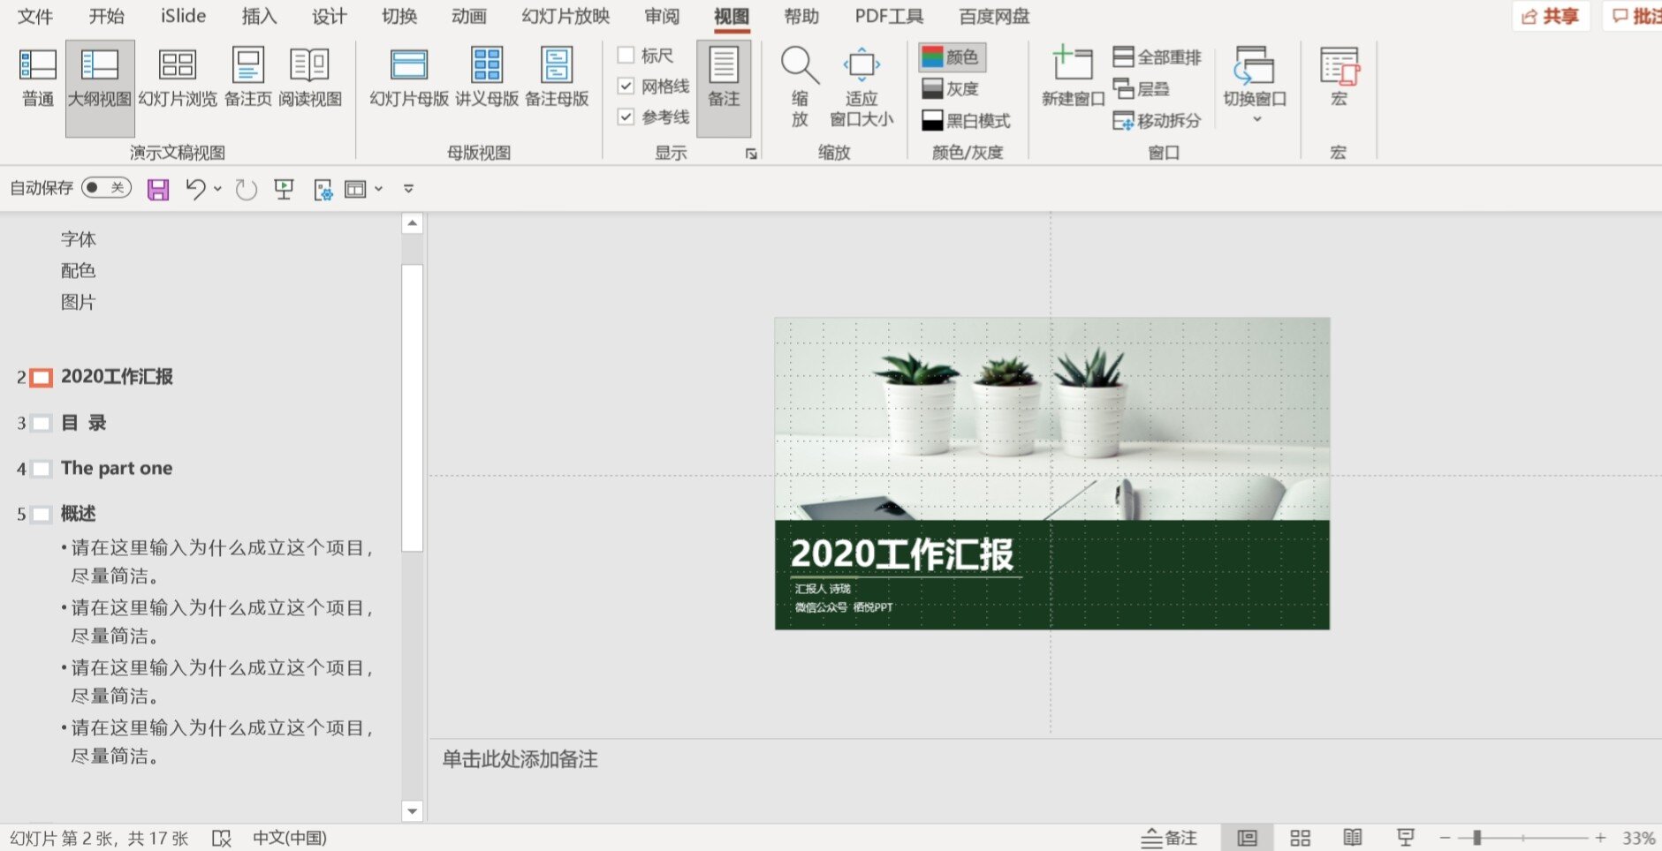Click Move Split (移动拆分)

(x=1157, y=121)
